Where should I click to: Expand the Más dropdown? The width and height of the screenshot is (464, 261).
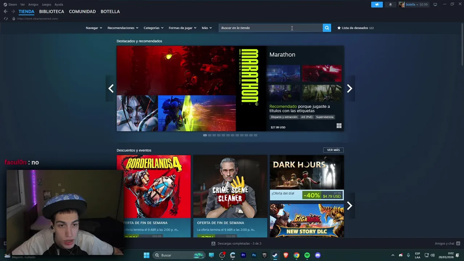(207, 28)
